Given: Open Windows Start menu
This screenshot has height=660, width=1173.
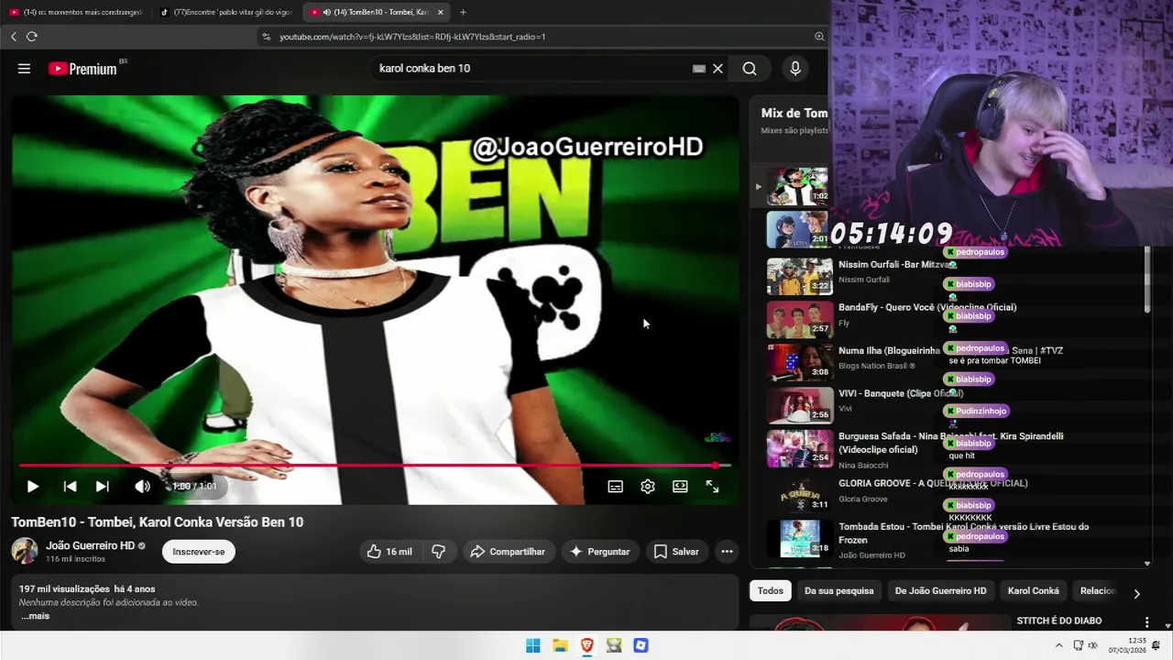Looking at the screenshot, I should [x=533, y=645].
